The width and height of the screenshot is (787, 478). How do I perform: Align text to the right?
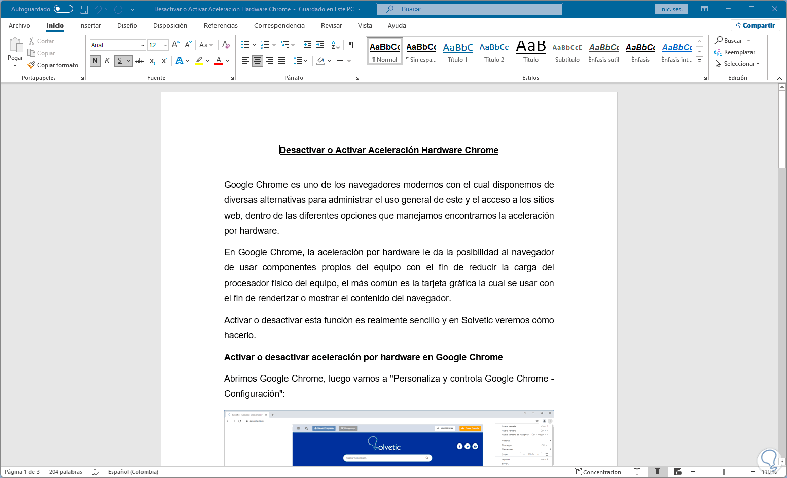270,61
